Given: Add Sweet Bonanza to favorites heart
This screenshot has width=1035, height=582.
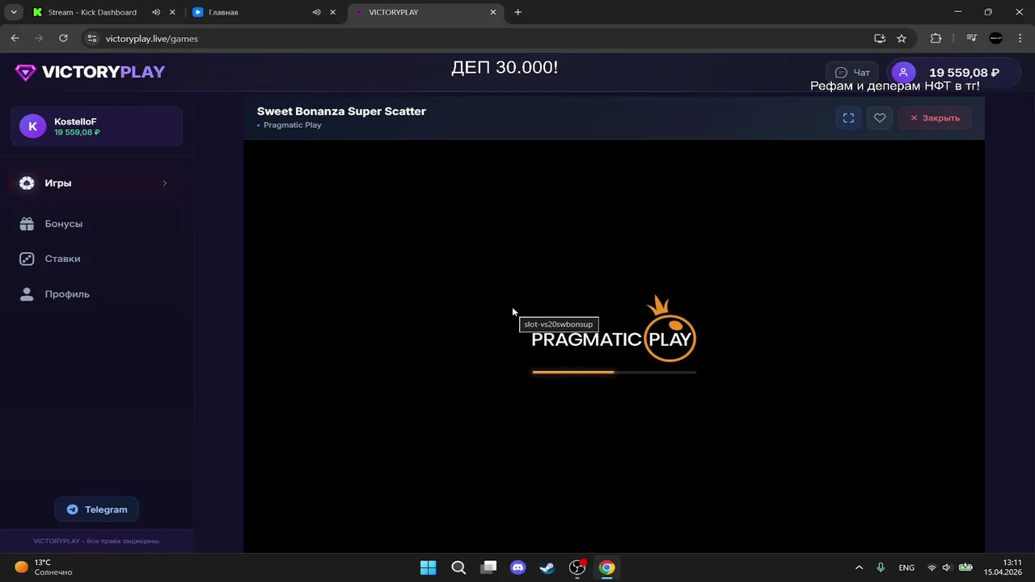Looking at the screenshot, I should click(x=880, y=118).
